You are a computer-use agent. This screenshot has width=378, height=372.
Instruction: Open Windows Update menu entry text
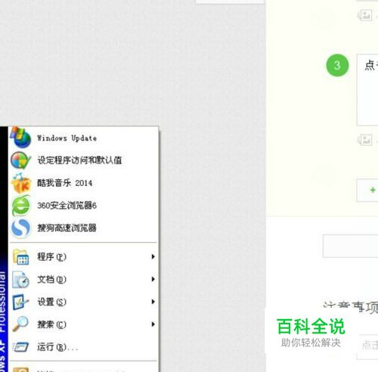tap(67, 138)
